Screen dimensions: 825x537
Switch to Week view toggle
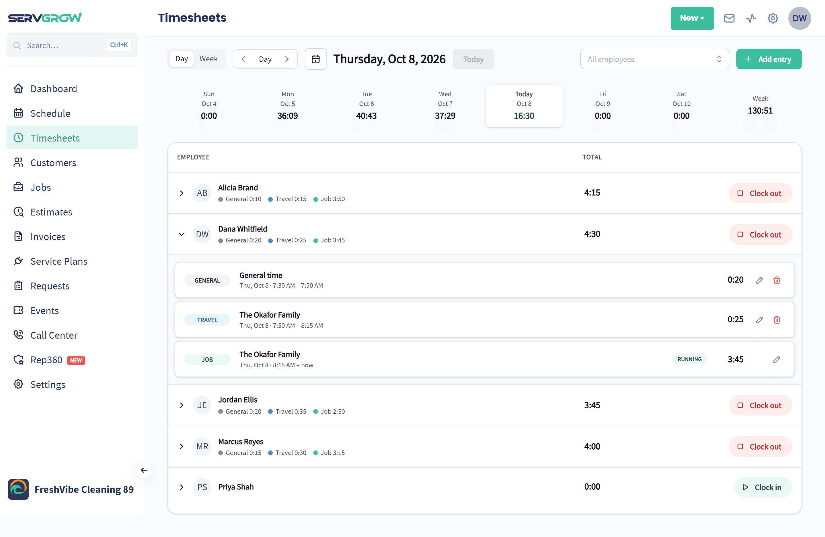(208, 59)
